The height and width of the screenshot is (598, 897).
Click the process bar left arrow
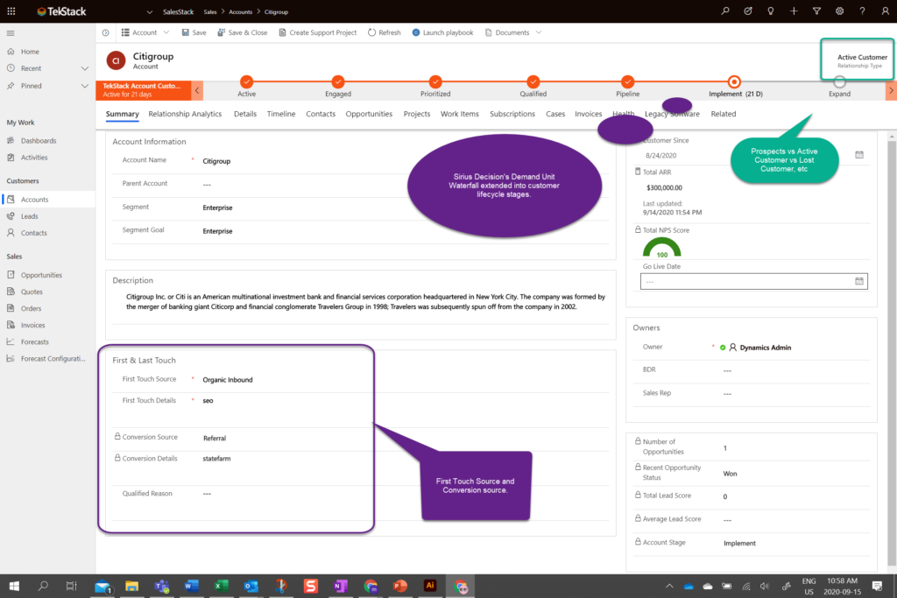(x=197, y=90)
